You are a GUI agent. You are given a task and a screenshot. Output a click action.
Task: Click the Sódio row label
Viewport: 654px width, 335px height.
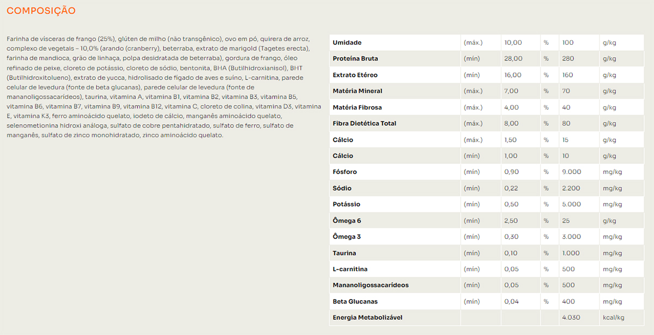click(342, 188)
